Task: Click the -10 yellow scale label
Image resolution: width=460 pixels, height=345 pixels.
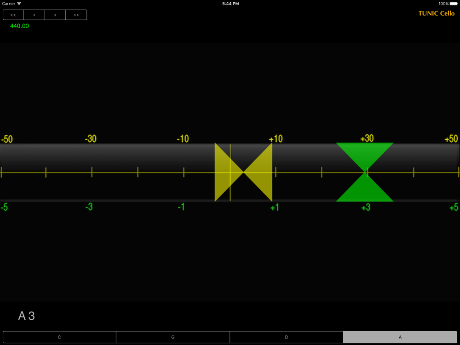Action: pyautogui.click(x=183, y=139)
